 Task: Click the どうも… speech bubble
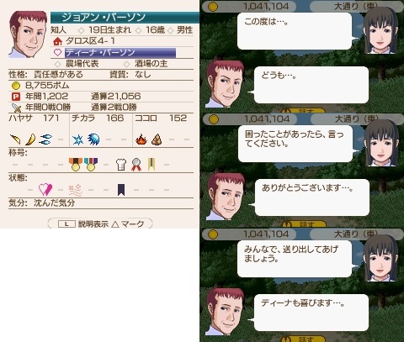point(311,85)
